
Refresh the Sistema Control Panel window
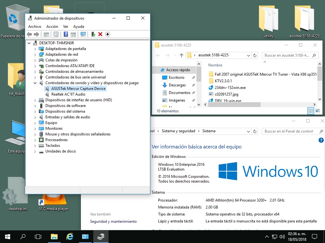[255, 131]
